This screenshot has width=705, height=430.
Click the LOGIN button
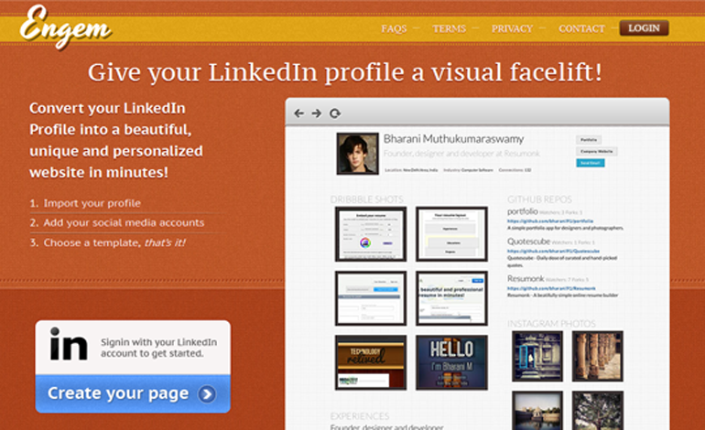pos(644,27)
